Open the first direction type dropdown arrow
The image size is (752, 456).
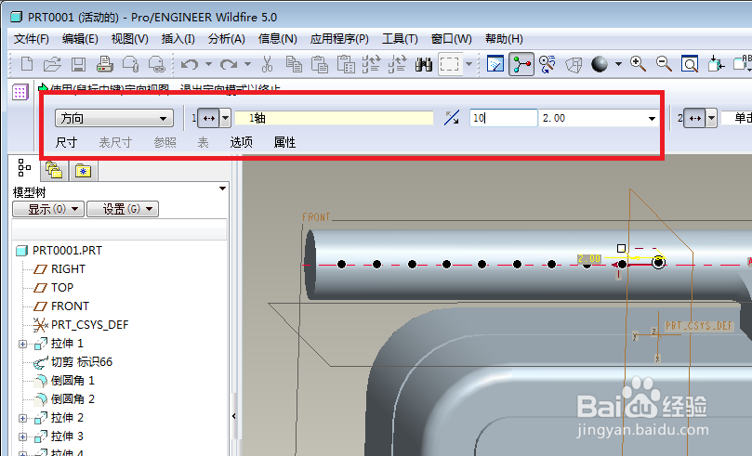tap(225, 118)
